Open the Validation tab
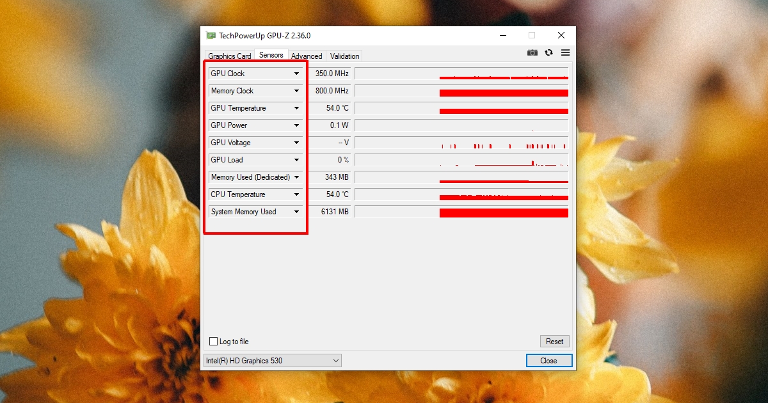Image resolution: width=768 pixels, height=403 pixels. pos(344,56)
